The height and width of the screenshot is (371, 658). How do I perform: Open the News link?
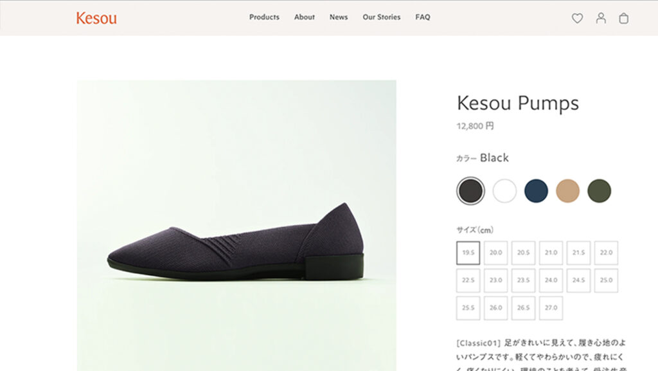[339, 17]
